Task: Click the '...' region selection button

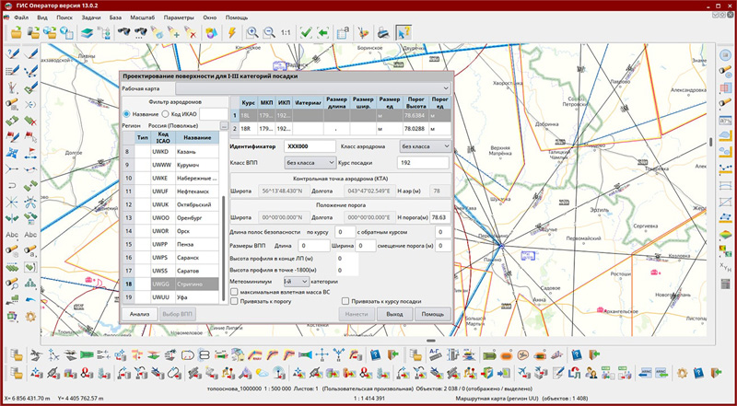Action: pyautogui.click(x=224, y=126)
